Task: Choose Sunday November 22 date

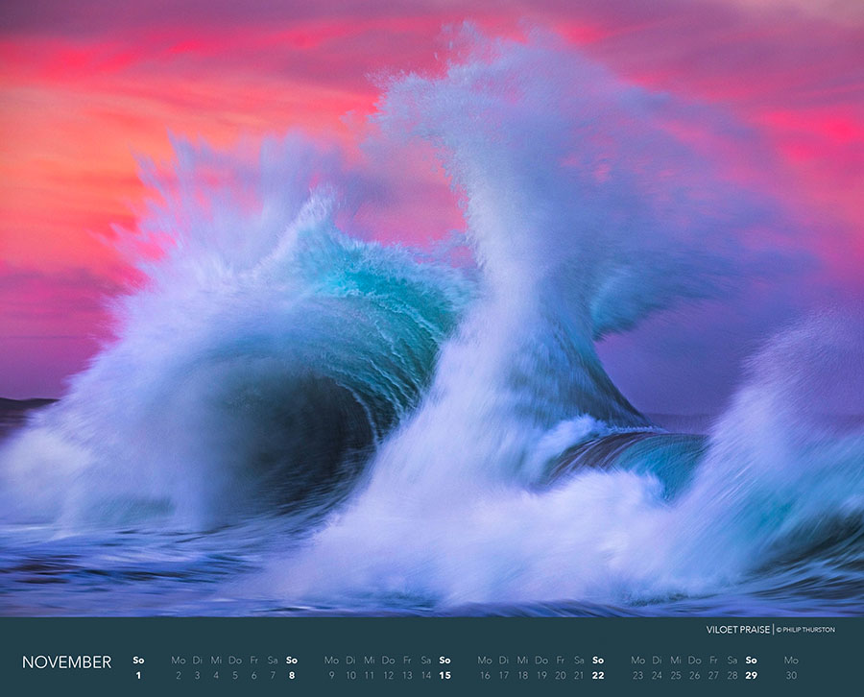Action: tap(598, 676)
